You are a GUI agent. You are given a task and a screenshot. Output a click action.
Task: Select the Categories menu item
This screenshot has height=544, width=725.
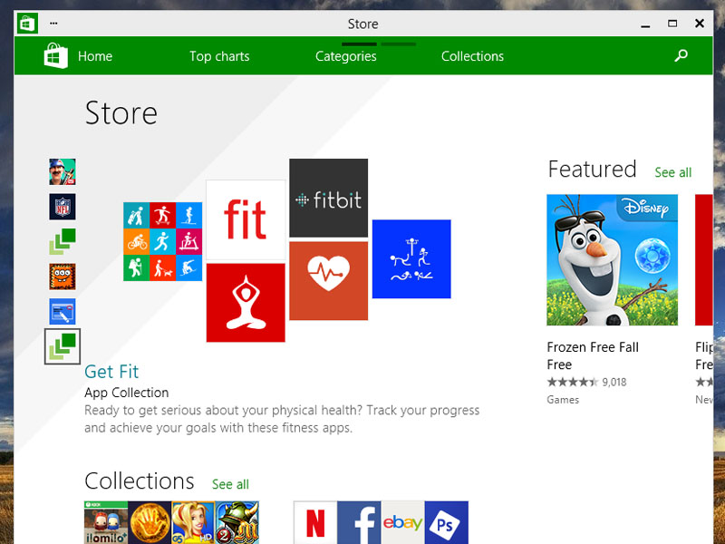(x=346, y=56)
